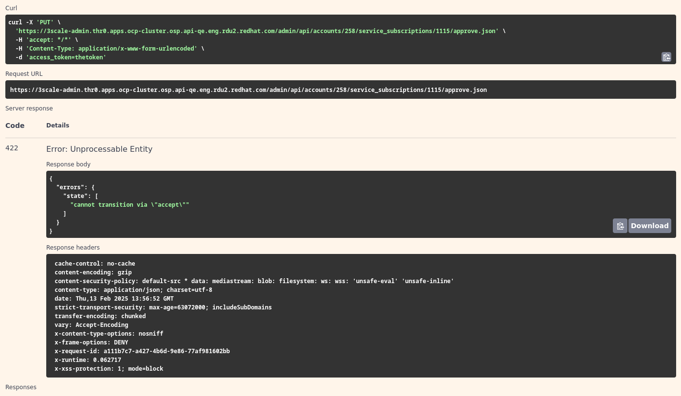This screenshot has height=396, width=681.
Task: Click the "Responses" section heading
Action: tap(21, 387)
